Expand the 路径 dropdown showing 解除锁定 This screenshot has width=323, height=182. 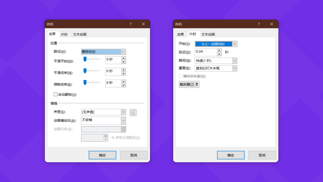point(123,52)
